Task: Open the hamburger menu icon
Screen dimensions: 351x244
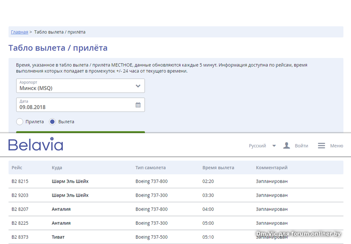Action: point(322,146)
